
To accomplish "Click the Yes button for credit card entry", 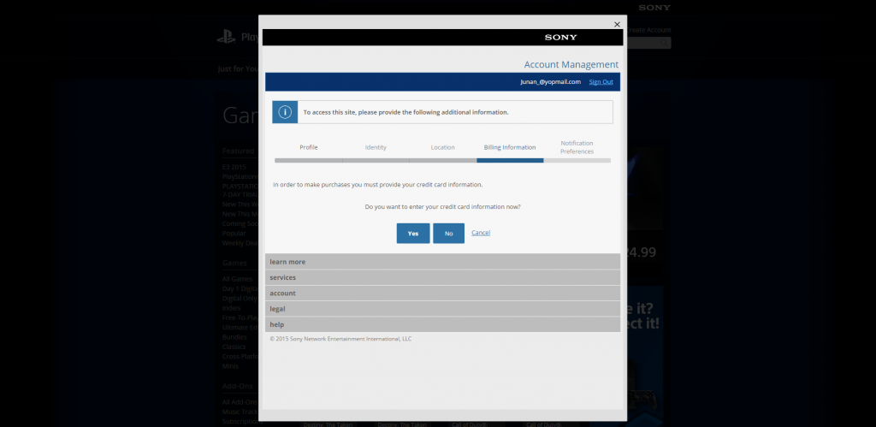I will 413,233.
